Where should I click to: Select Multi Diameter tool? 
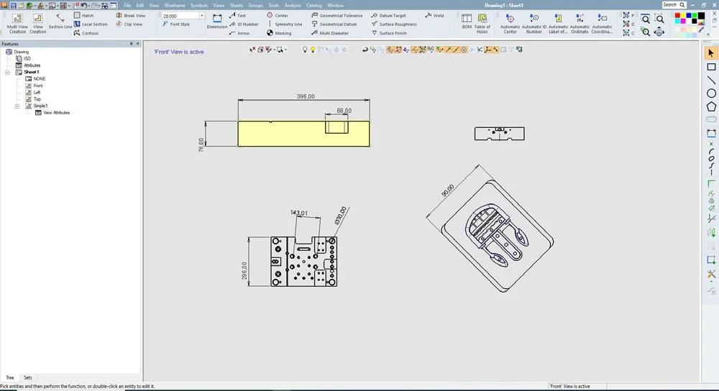coord(330,33)
